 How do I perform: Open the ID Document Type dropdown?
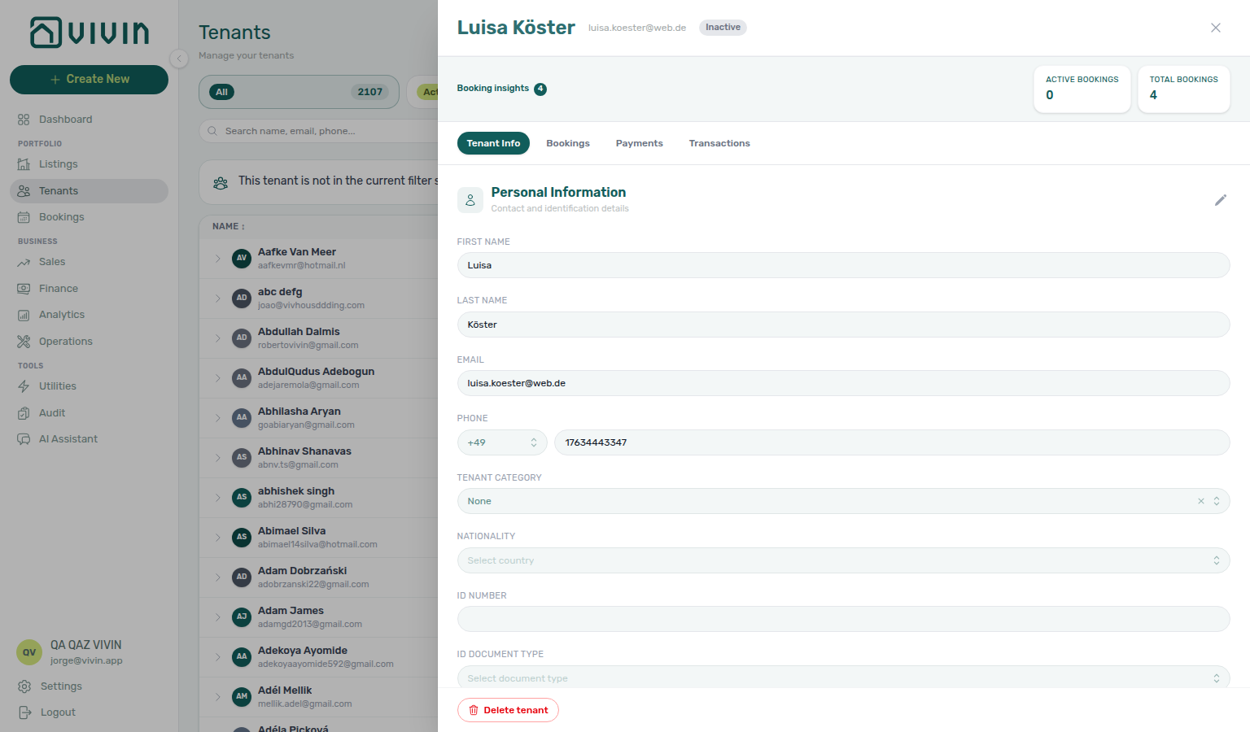point(843,678)
